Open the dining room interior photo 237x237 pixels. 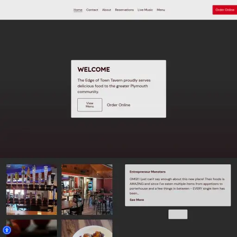coord(87,189)
